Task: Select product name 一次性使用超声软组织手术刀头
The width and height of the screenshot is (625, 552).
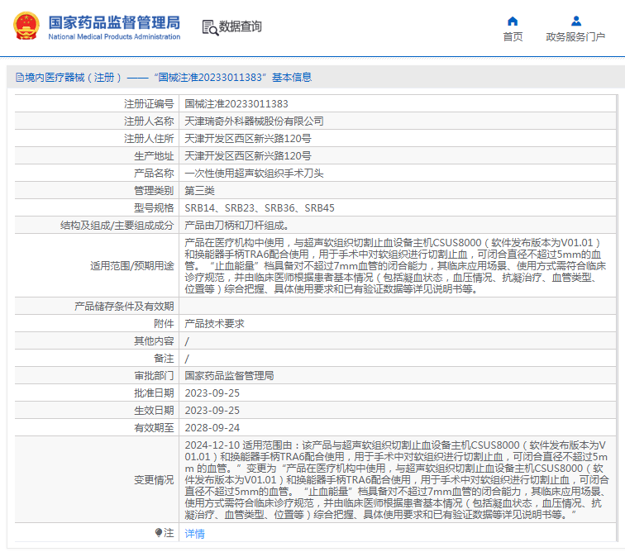Action: [x=254, y=174]
